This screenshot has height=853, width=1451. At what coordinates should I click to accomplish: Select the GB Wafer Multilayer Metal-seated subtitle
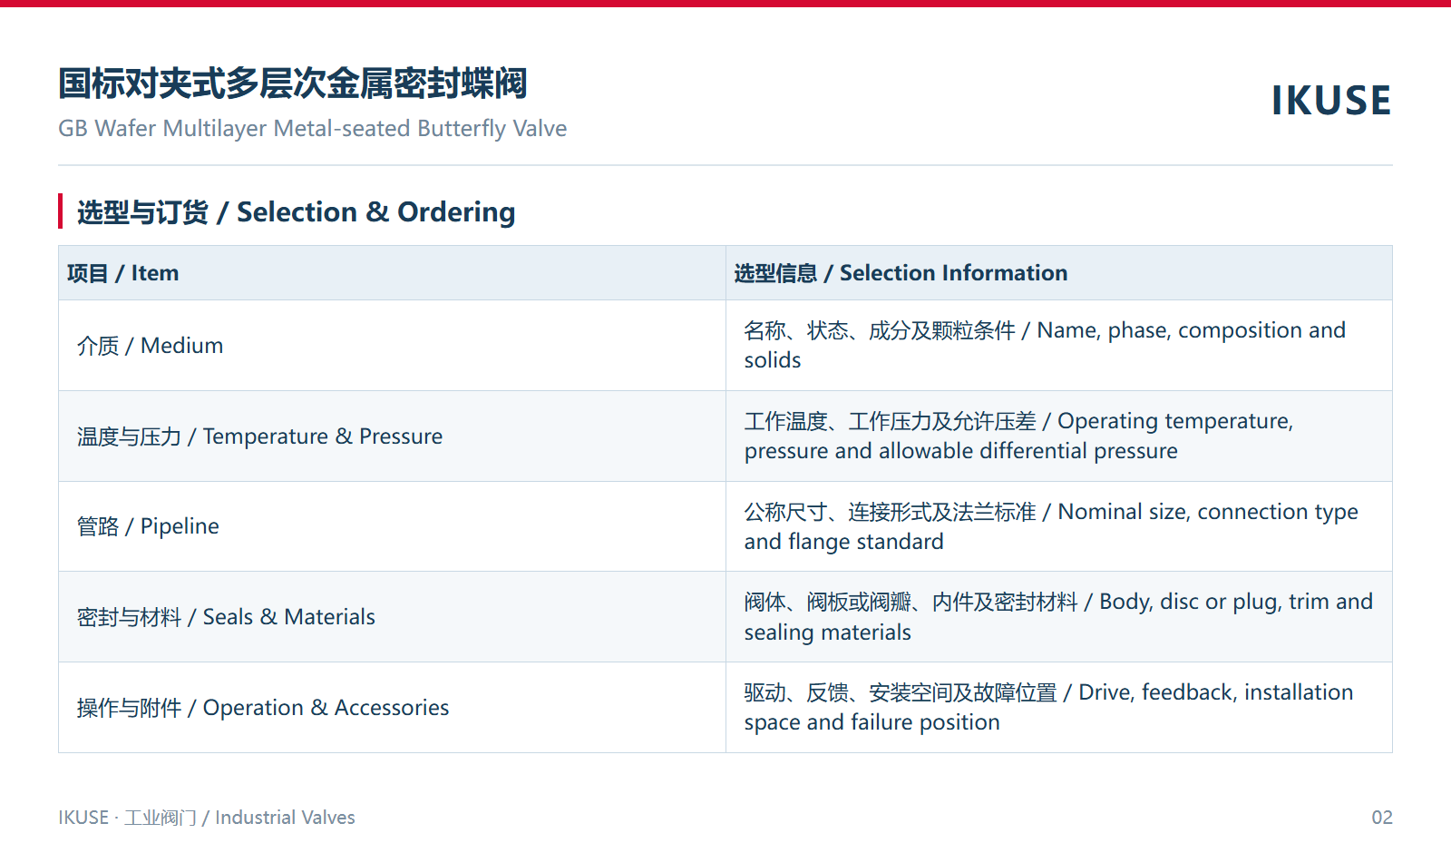[x=313, y=129]
